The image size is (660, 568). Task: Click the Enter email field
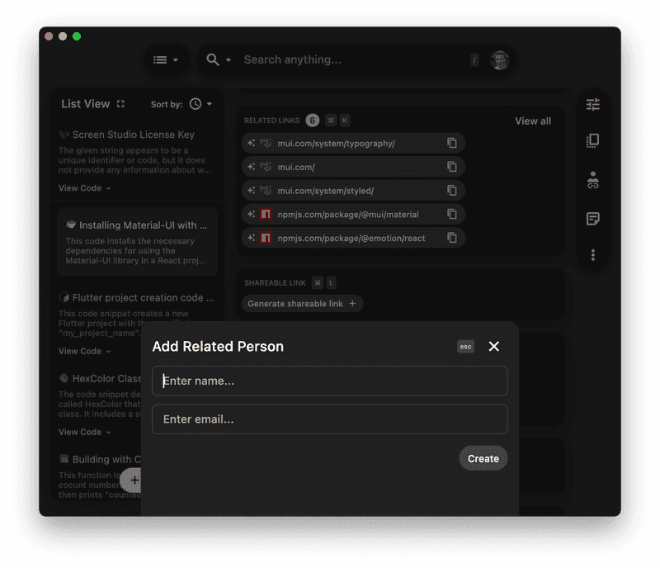pos(329,419)
